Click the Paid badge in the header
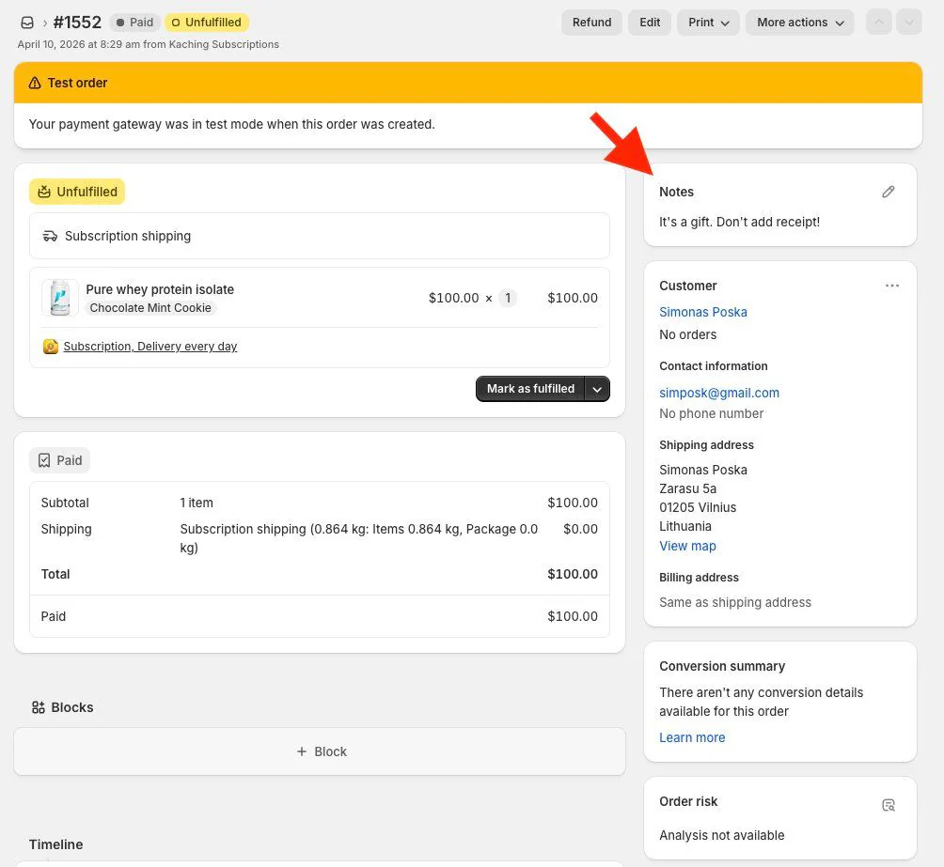The height and width of the screenshot is (867, 944). 134,23
